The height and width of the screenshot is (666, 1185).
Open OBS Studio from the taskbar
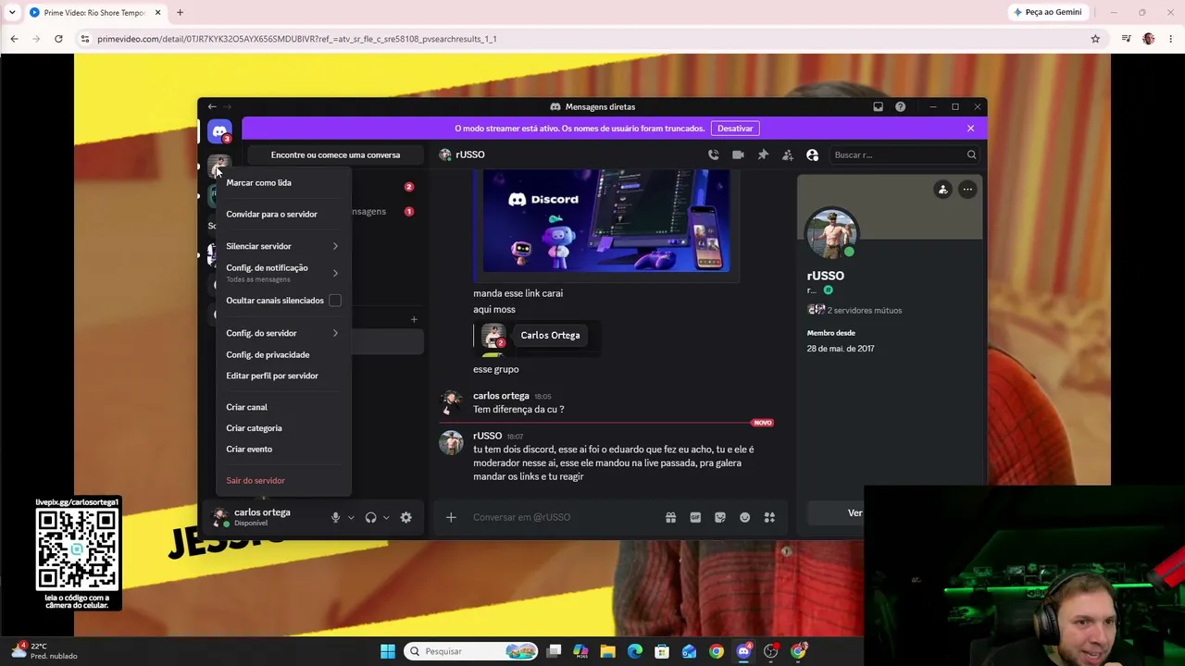coord(770,651)
